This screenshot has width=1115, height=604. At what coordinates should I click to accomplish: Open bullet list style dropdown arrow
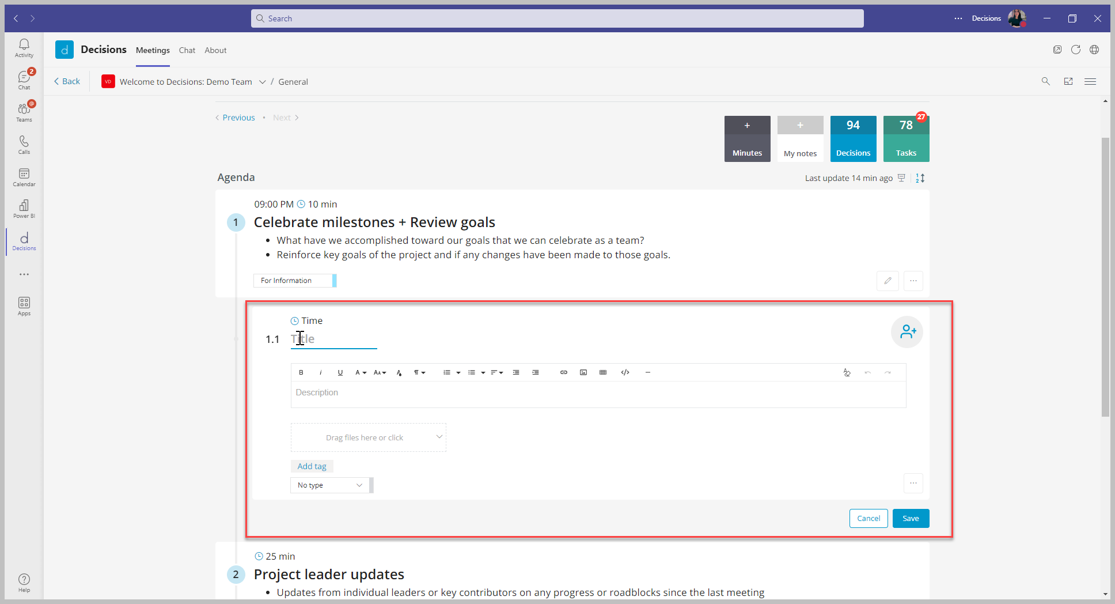click(x=483, y=372)
